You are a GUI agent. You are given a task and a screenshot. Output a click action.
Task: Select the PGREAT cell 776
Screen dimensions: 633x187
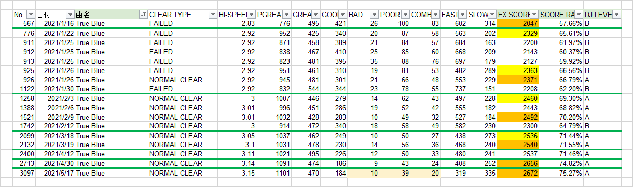(x=273, y=24)
